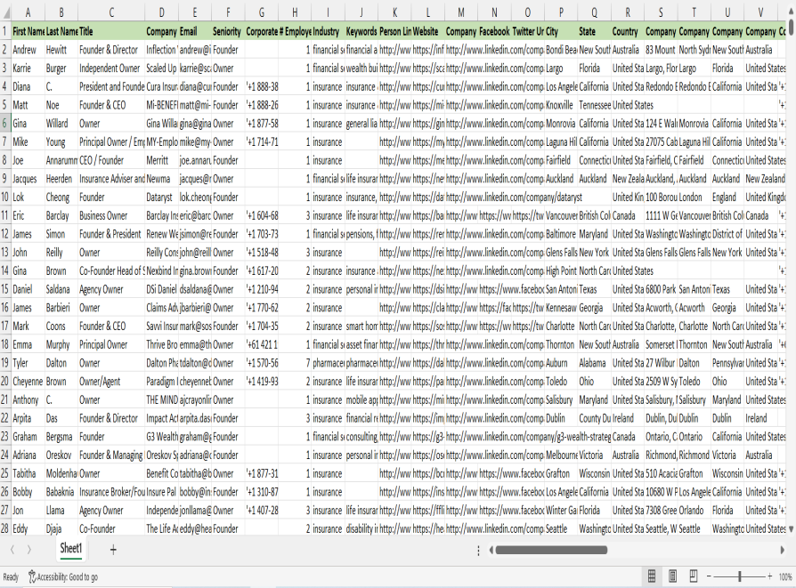Click horizontal scrollbar left arrow
Viewport: 796px width, 588px height.
[491, 550]
